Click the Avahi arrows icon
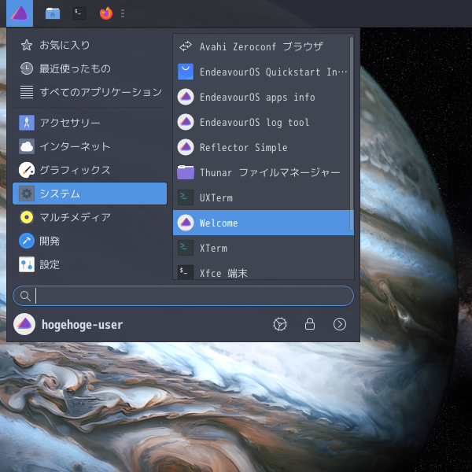472x472 pixels. (186, 46)
